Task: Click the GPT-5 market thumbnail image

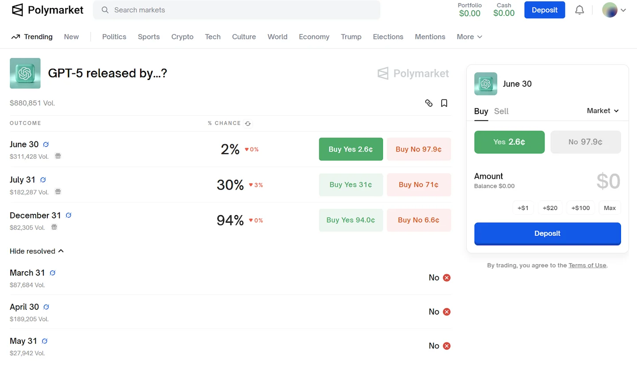Action: [25, 73]
